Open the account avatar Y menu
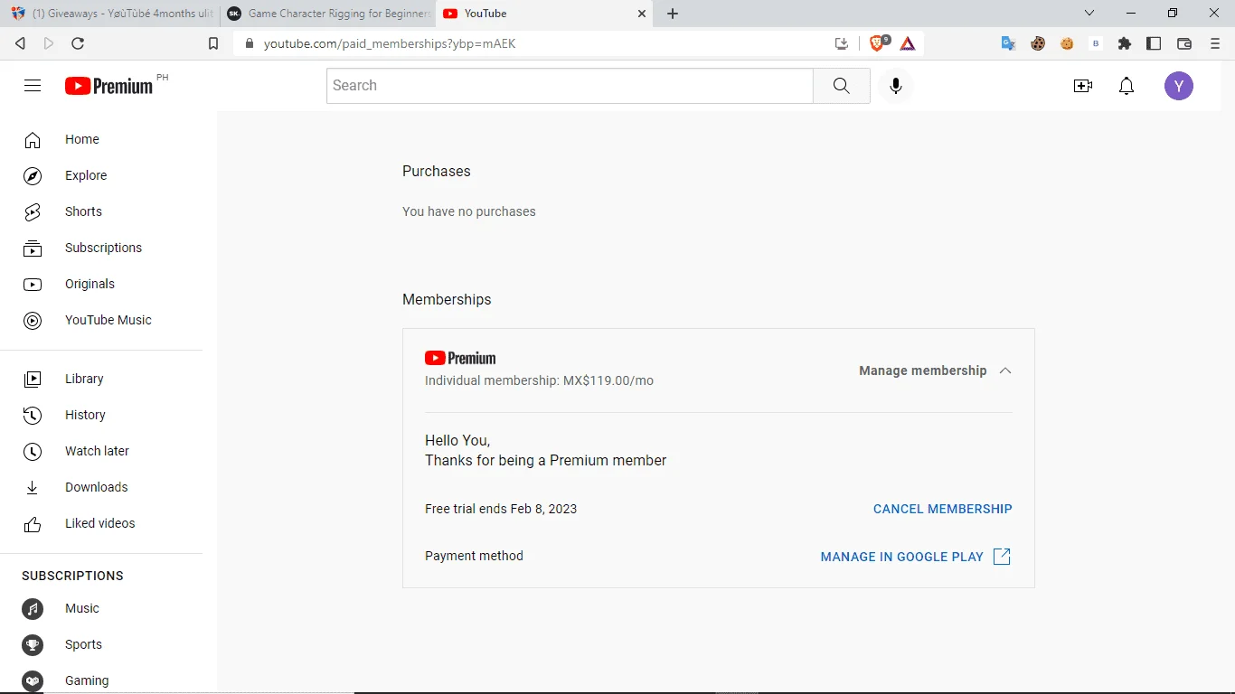 pyautogui.click(x=1178, y=86)
